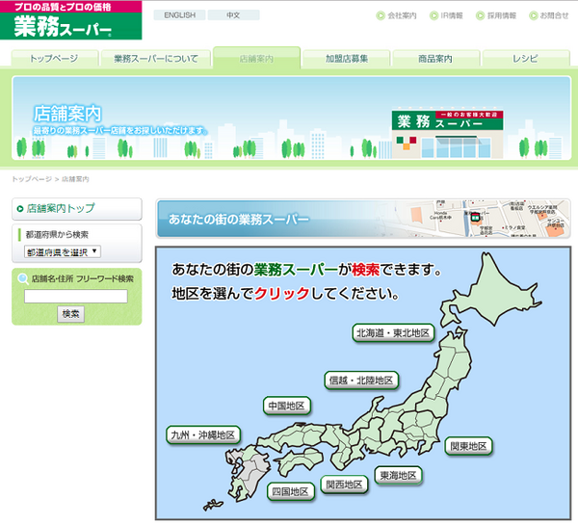Select the 九州・沖縄地区 region button

click(x=203, y=435)
